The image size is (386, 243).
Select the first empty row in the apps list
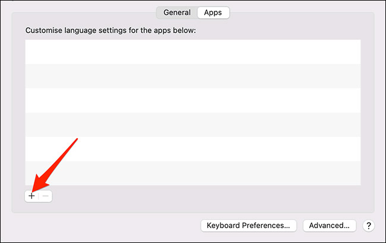(192, 52)
